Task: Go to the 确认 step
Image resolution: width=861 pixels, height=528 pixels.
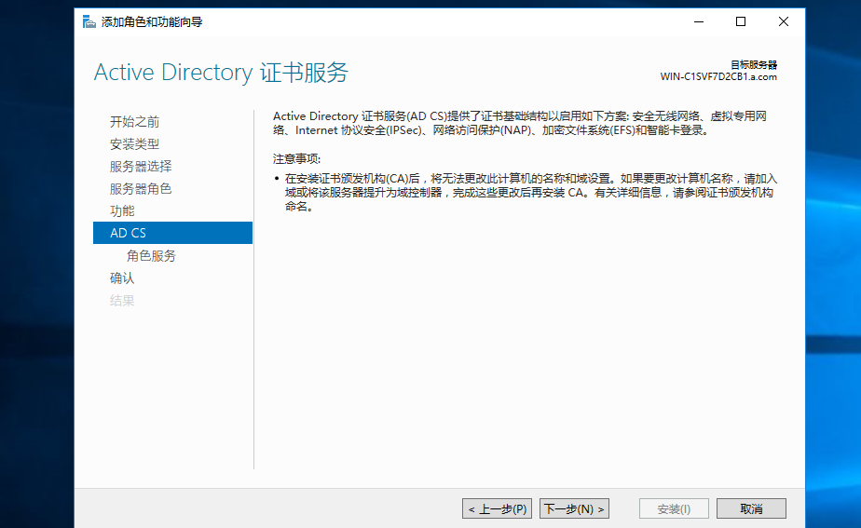Action: click(x=122, y=278)
